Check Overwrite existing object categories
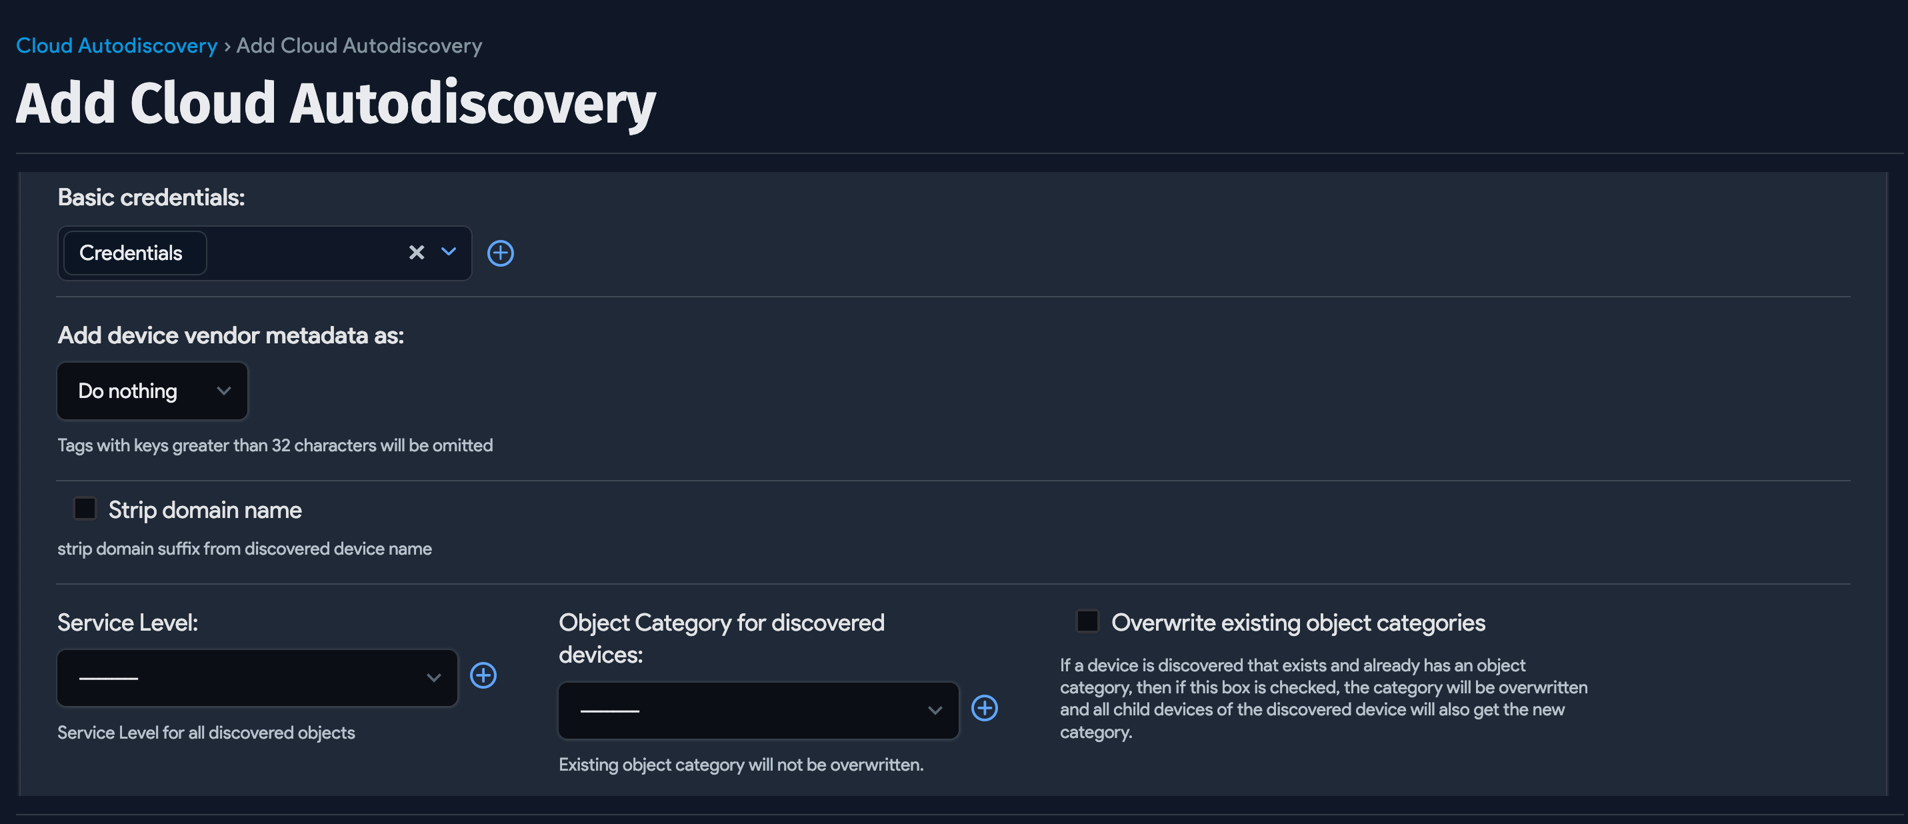This screenshot has height=824, width=1908. (1087, 622)
